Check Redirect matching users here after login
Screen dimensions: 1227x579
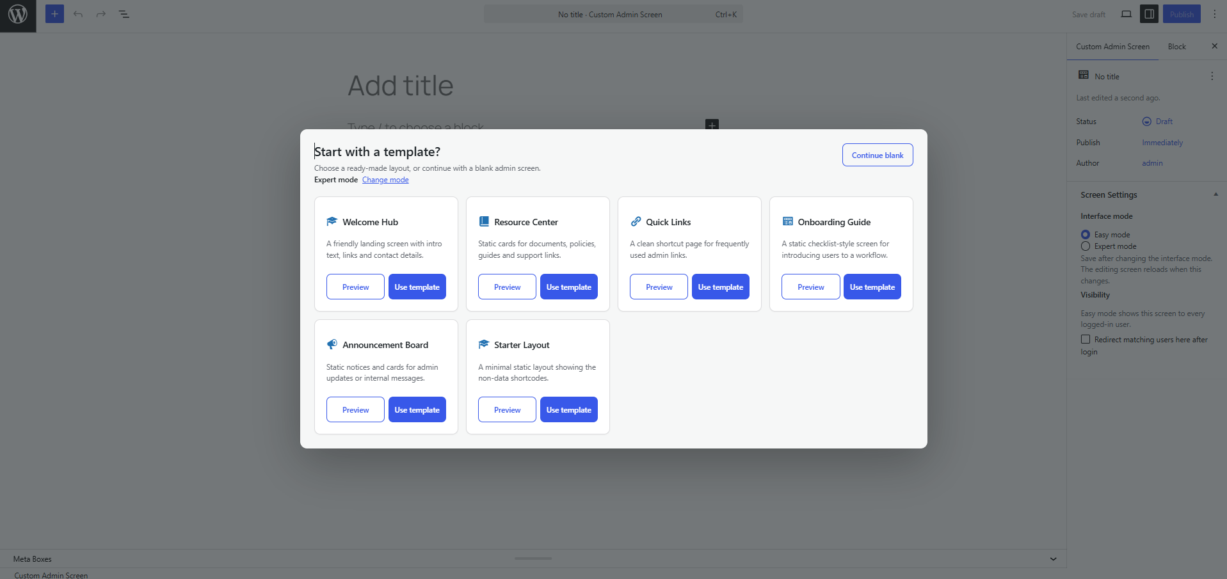1086,339
